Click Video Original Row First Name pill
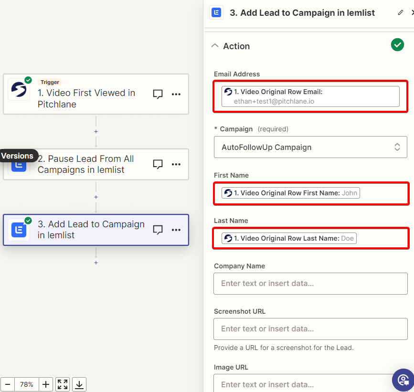 pos(291,193)
